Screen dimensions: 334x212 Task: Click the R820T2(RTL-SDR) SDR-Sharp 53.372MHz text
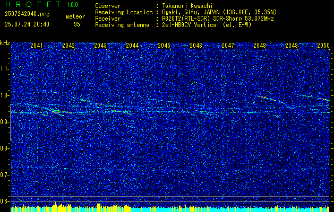pos(218,19)
